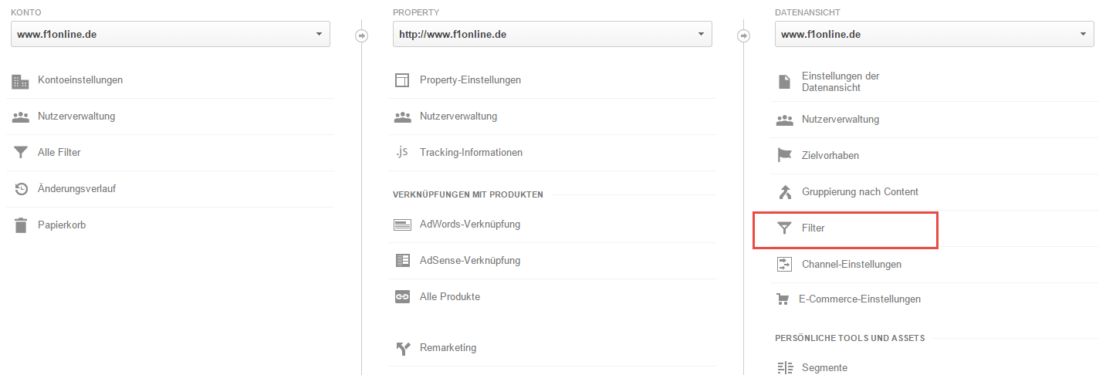This screenshot has height=375, width=1106.
Task: Open the Datenansicht view dropdown
Action: [935, 34]
